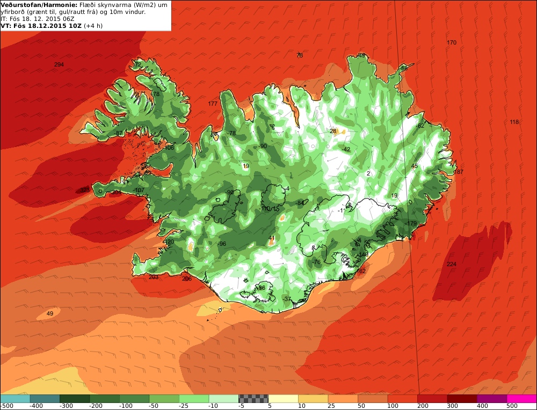Click the checkered gray swatch between -5 and 5
The height and width of the screenshot is (410, 537).
tap(253, 398)
